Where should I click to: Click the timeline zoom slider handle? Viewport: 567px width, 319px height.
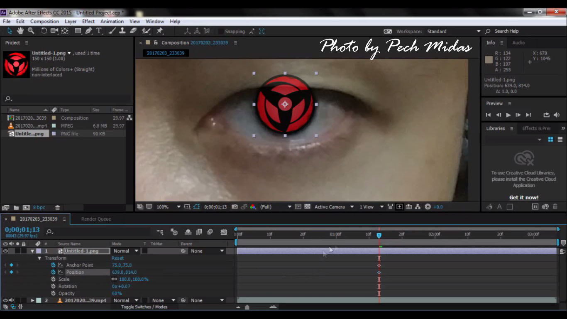[247, 307]
